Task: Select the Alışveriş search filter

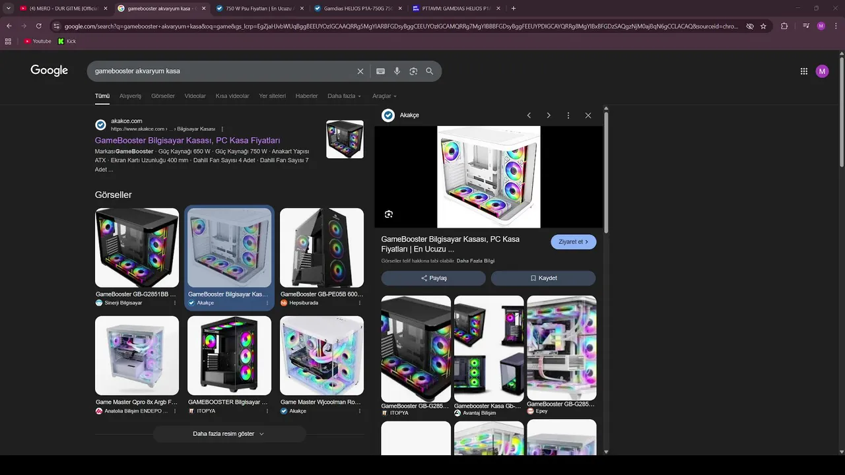Action: coord(130,96)
